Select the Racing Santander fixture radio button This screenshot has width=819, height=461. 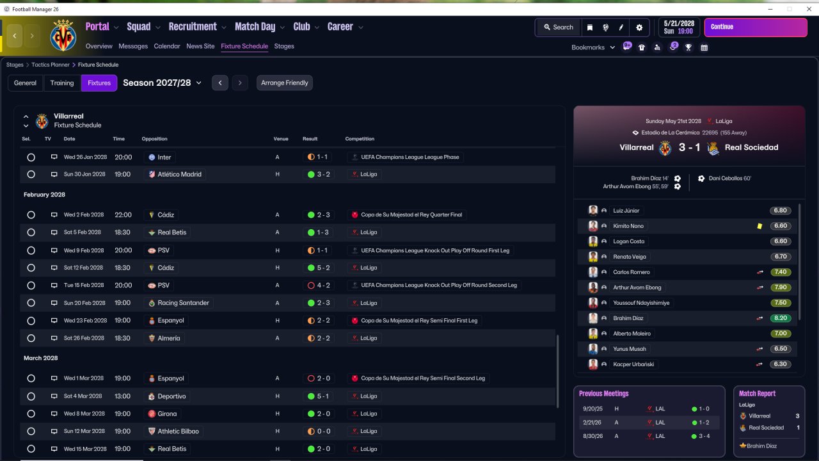pyautogui.click(x=31, y=303)
